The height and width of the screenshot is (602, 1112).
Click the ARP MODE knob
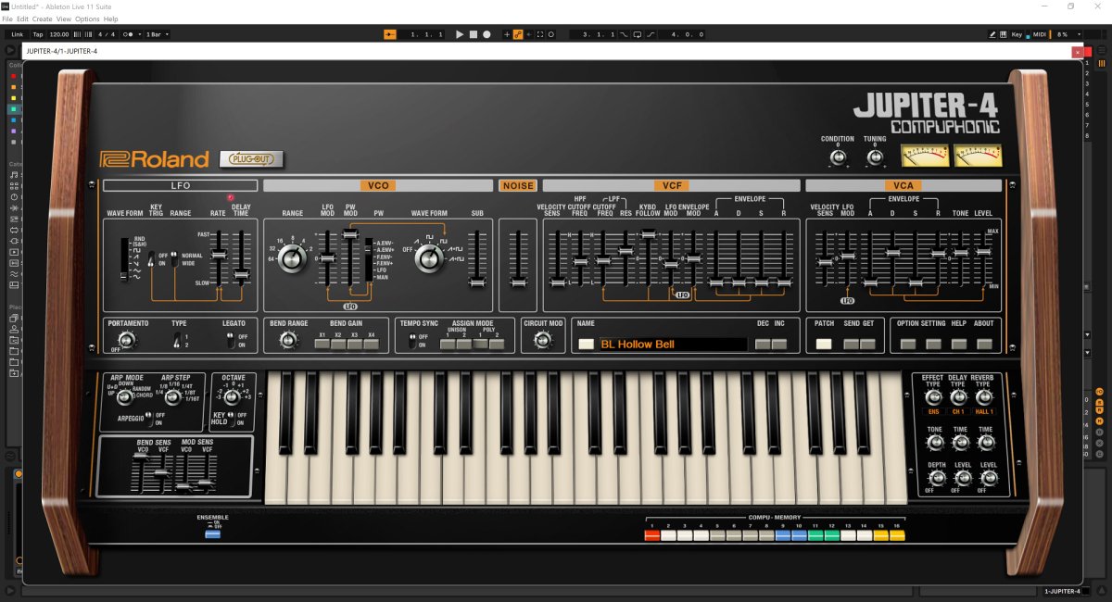click(123, 397)
